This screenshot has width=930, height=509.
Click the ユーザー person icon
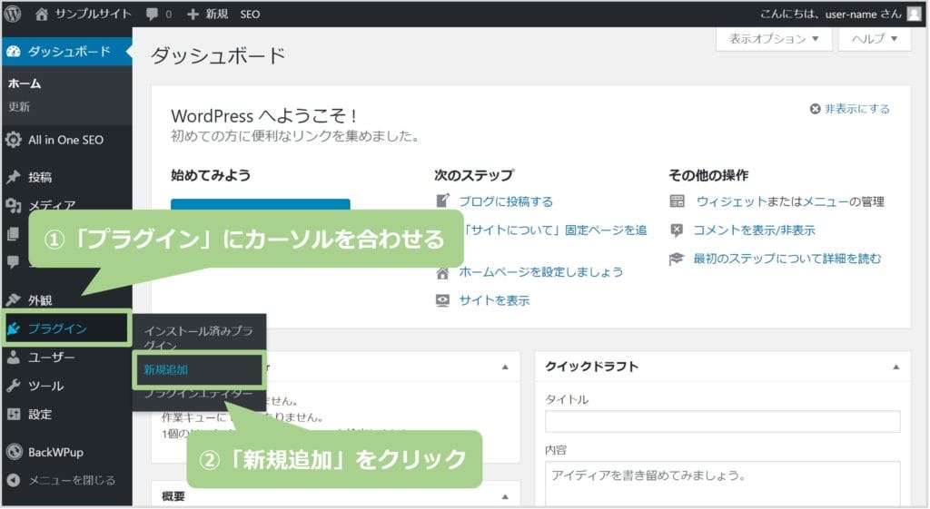tap(13, 357)
